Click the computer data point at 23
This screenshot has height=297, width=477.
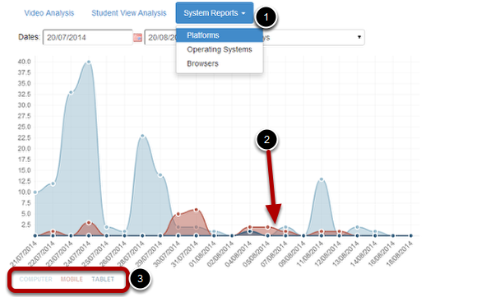click(142, 136)
